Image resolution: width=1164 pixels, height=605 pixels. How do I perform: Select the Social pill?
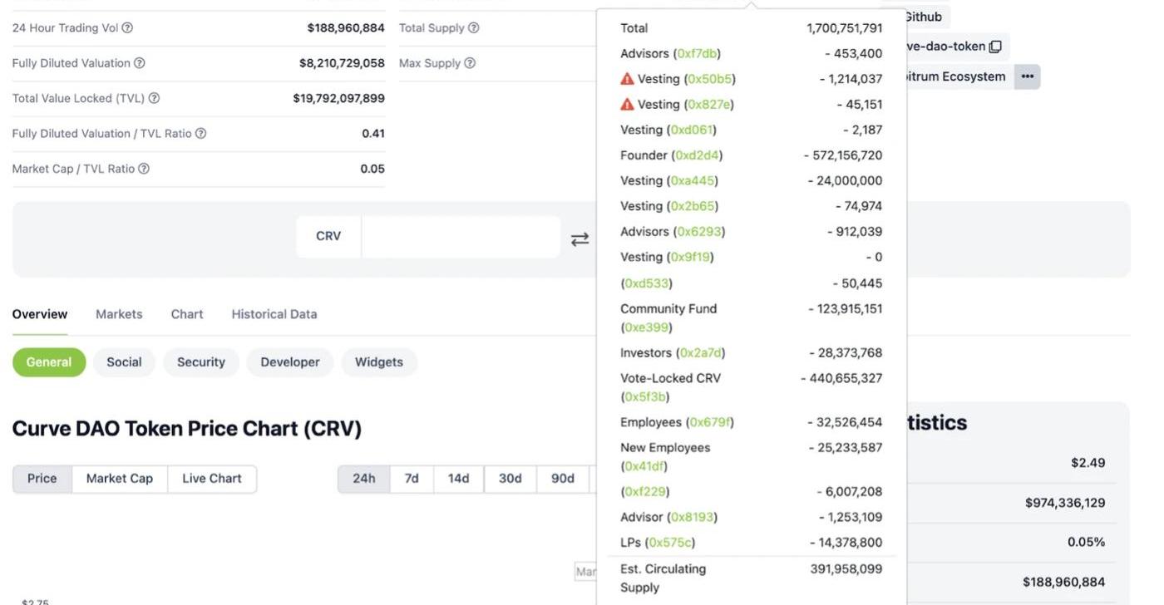coord(124,362)
